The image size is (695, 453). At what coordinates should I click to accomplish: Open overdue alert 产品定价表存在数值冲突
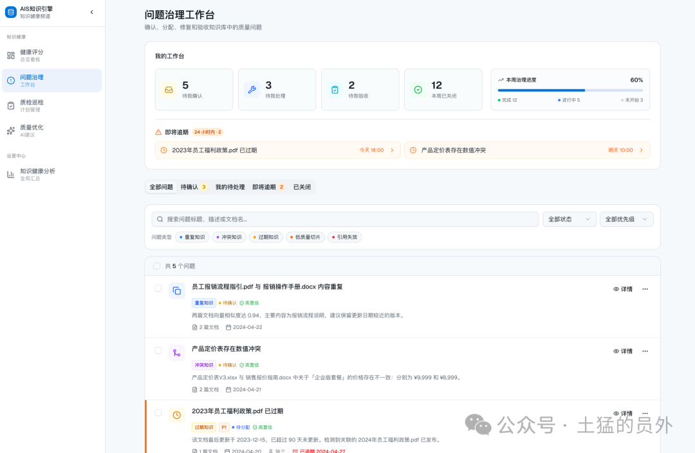pos(527,150)
